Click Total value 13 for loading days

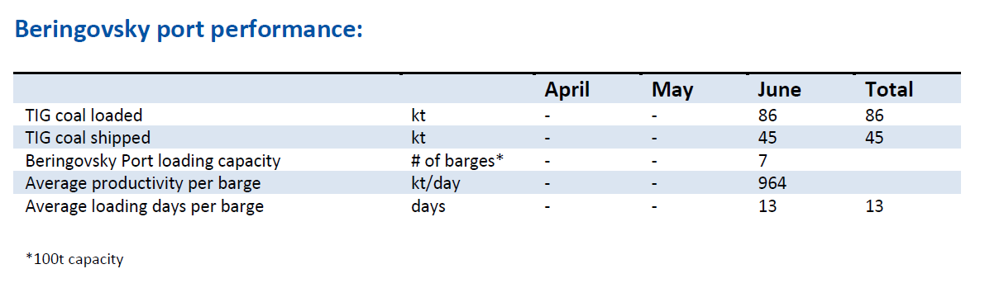[874, 206]
